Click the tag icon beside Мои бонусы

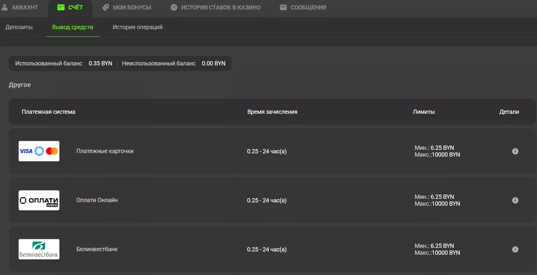(x=105, y=7)
